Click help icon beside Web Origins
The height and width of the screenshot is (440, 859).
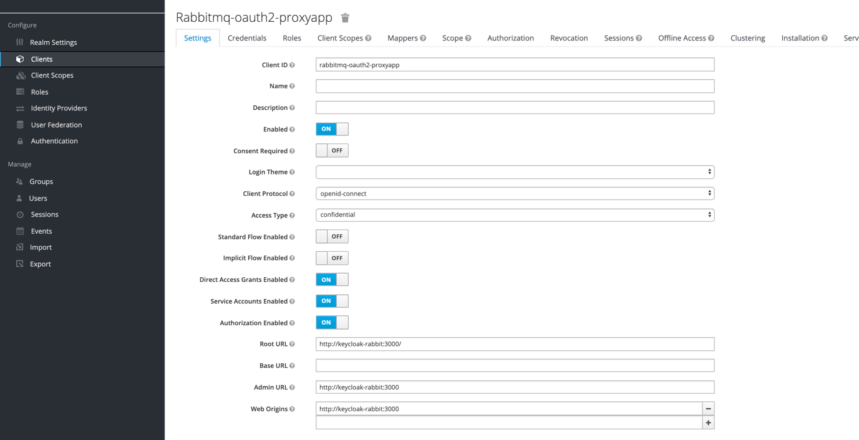292,409
